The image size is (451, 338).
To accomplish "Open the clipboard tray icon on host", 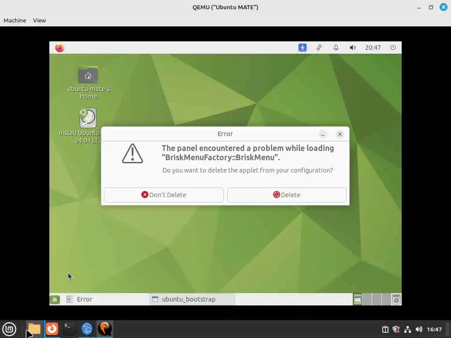I will pyautogui.click(x=385, y=329).
